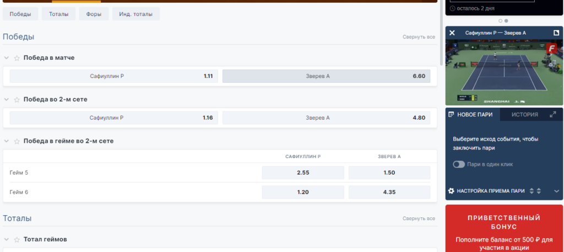Image resolution: width=564 pixels, height=252 pixels.
Task: Click the Тоталы section heading
Action: pyautogui.click(x=17, y=219)
